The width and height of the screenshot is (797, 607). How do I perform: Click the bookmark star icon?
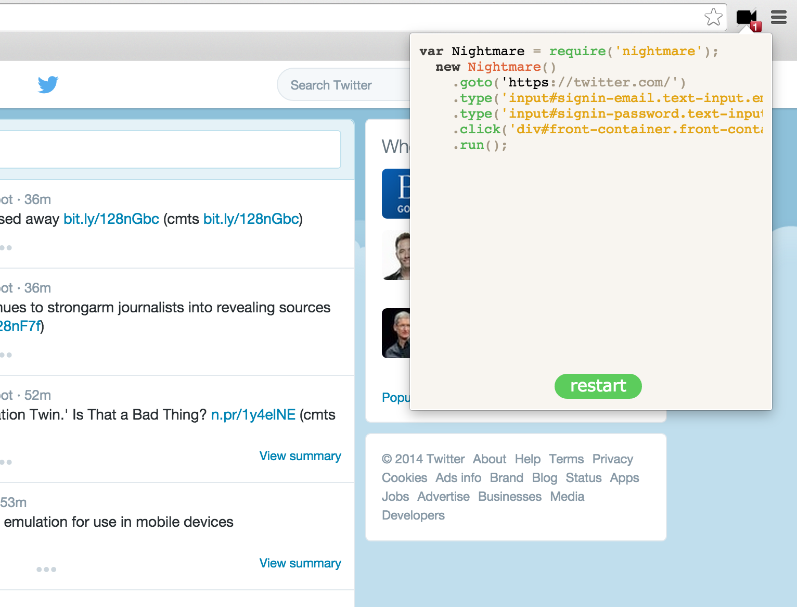point(713,17)
